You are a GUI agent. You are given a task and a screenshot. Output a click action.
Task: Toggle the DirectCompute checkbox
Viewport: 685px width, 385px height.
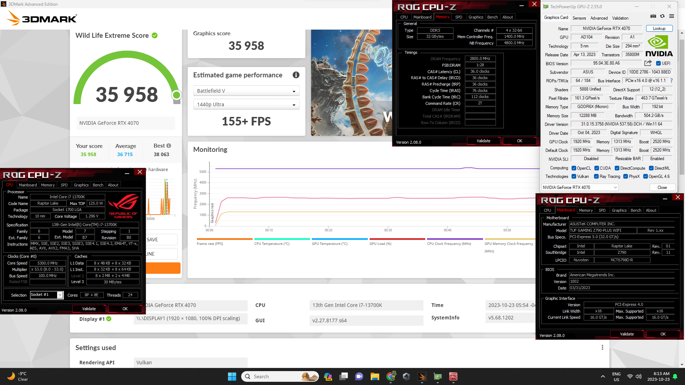click(x=617, y=168)
